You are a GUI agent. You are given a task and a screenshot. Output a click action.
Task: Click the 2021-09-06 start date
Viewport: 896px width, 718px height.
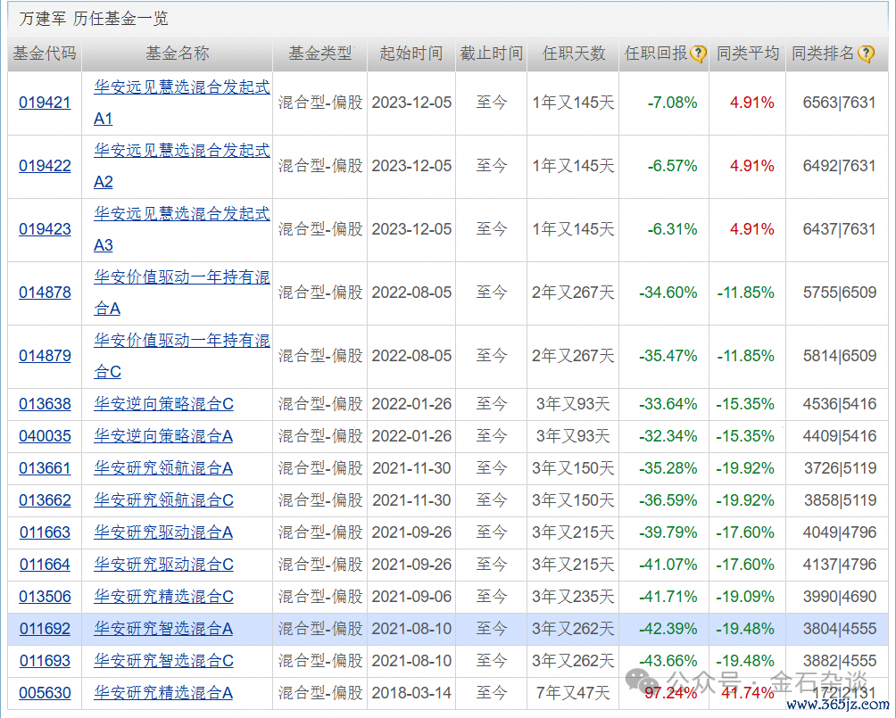[411, 597]
